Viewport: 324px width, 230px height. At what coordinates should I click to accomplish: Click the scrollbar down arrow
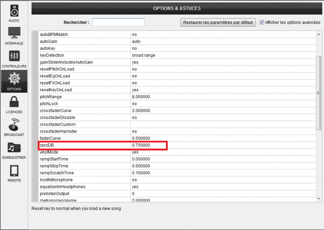coord(319,199)
